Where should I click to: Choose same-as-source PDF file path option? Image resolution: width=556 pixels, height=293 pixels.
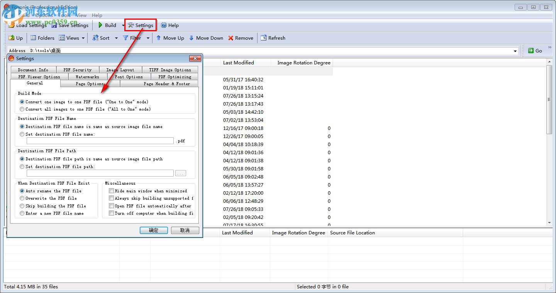(x=22, y=159)
